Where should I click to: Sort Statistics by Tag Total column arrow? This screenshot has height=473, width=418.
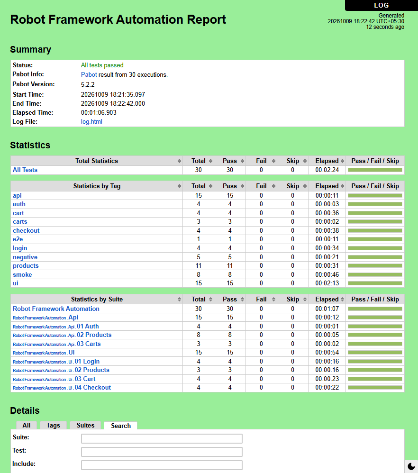point(211,186)
